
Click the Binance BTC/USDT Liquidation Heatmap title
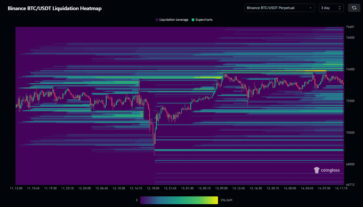click(x=54, y=8)
